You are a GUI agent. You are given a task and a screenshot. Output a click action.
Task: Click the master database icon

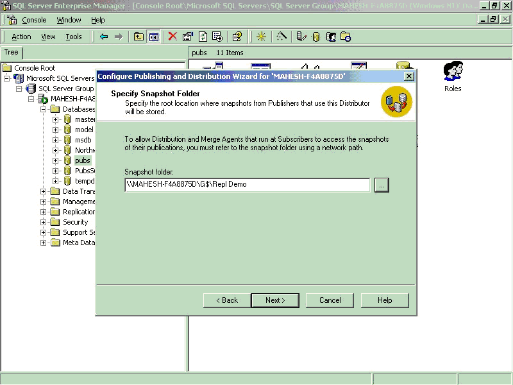click(x=67, y=119)
